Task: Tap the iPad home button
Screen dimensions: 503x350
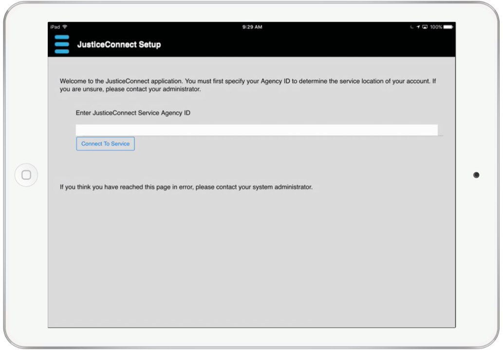Action: pyautogui.click(x=26, y=175)
